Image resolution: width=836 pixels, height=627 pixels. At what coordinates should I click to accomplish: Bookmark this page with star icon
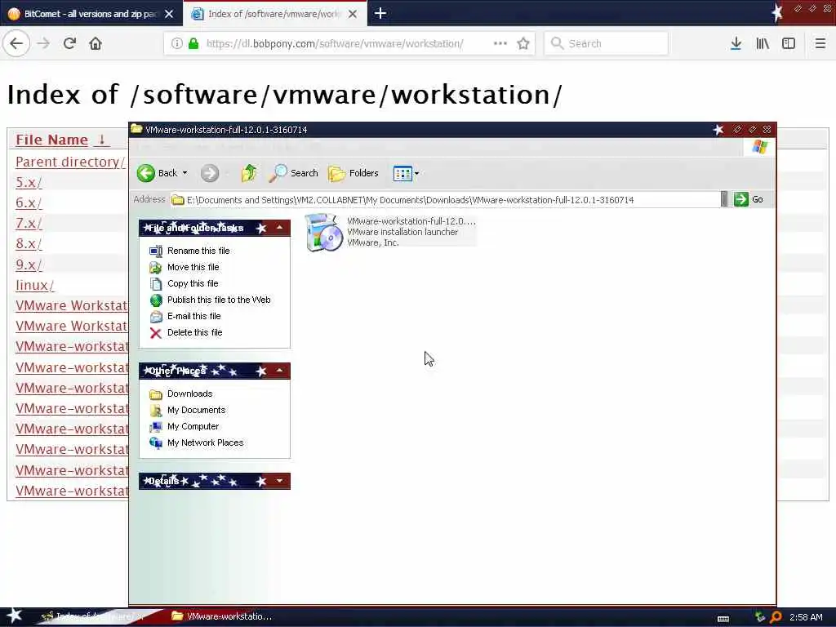pyautogui.click(x=523, y=43)
